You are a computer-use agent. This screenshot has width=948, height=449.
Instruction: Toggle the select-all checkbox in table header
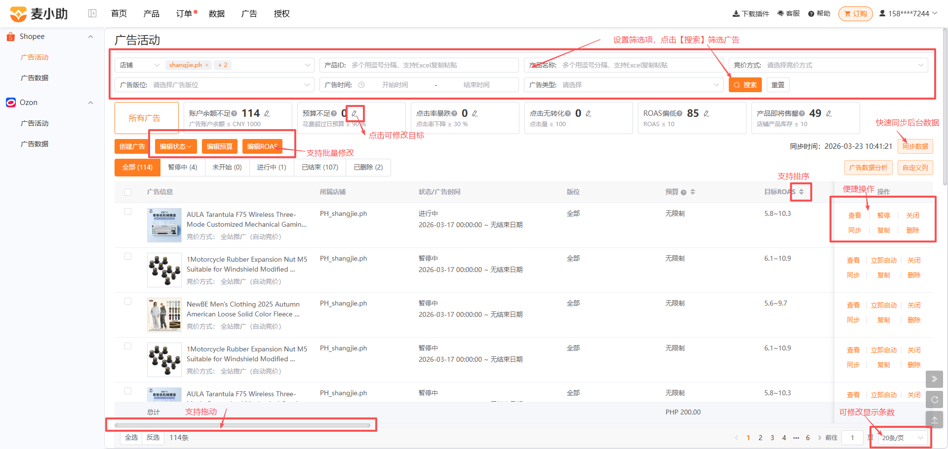[x=128, y=192]
